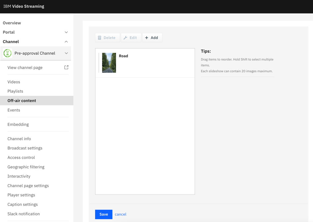Open Geographic filtering settings
The width and height of the screenshot is (313, 222).
pos(26,167)
